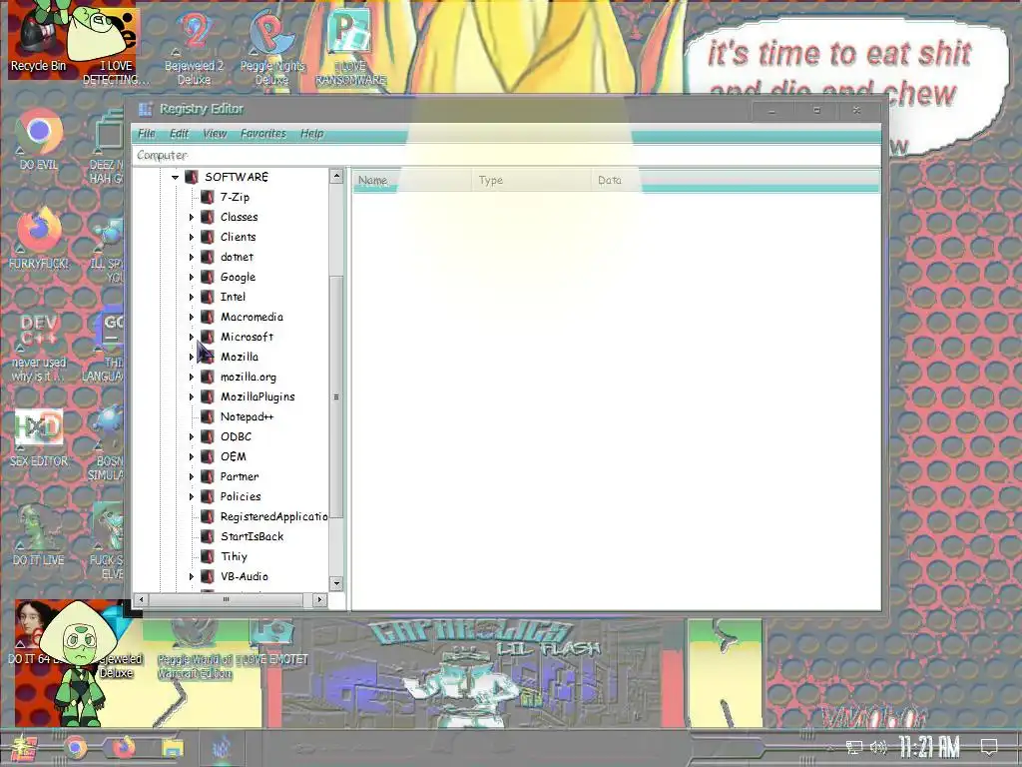Click the StartIsBack key folder icon
Screen dimensions: 1022x767
tap(208, 536)
